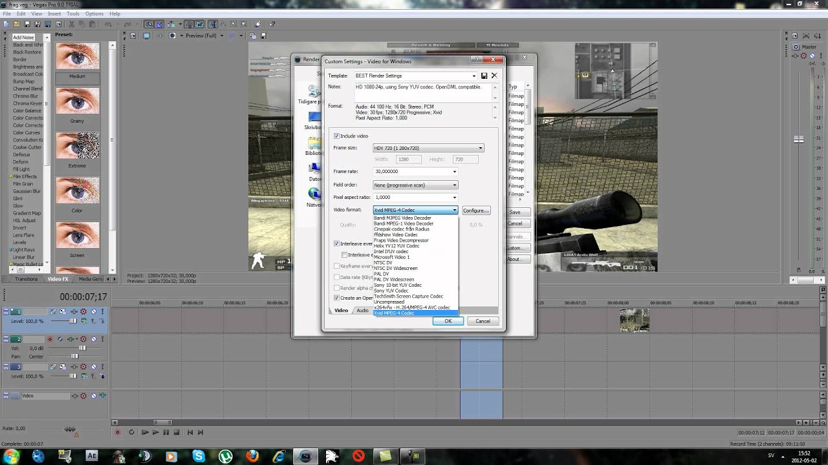Click the track 2 Pan slider handle
This screenshot has height=465, width=828.
(74, 356)
